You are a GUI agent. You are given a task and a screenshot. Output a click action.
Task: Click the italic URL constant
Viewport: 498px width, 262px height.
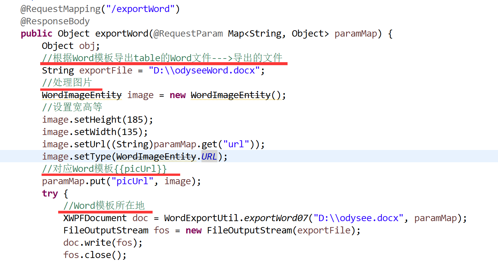(x=209, y=157)
